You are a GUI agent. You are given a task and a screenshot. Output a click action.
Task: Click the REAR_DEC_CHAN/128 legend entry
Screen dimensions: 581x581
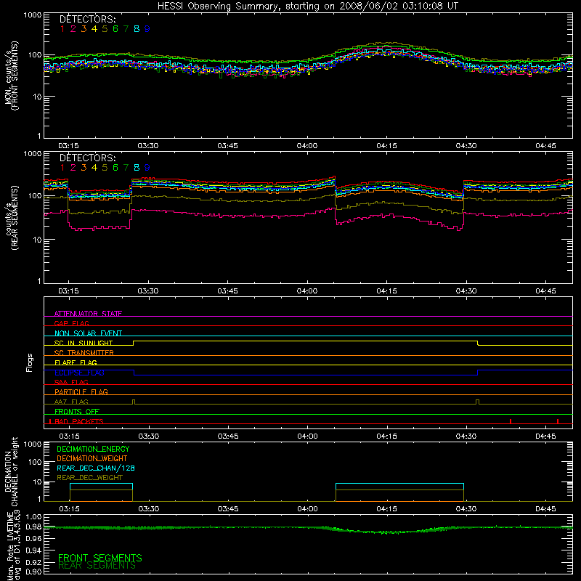[96, 468]
